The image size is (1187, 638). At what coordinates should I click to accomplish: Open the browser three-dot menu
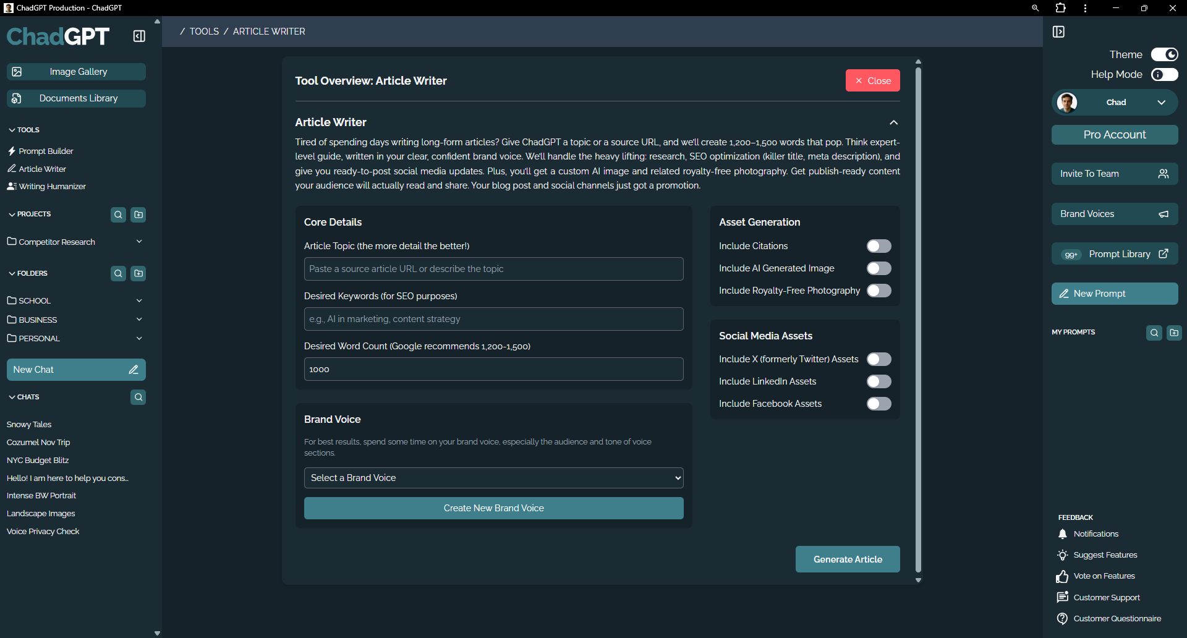(x=1085, y=8)
